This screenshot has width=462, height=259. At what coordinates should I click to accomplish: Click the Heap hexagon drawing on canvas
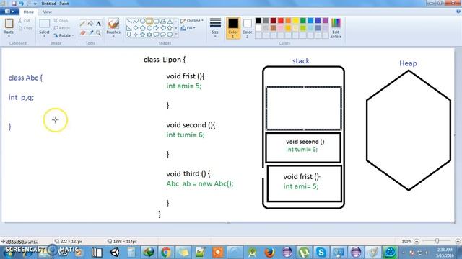point(409,130)
